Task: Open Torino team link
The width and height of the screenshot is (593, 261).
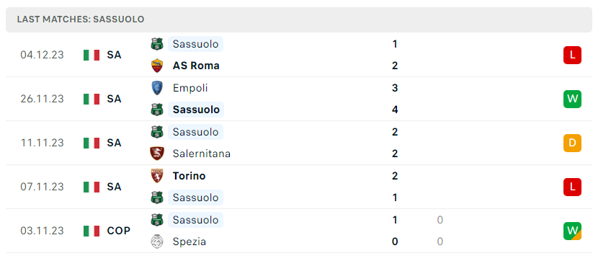Action: (x=189, y=175)
